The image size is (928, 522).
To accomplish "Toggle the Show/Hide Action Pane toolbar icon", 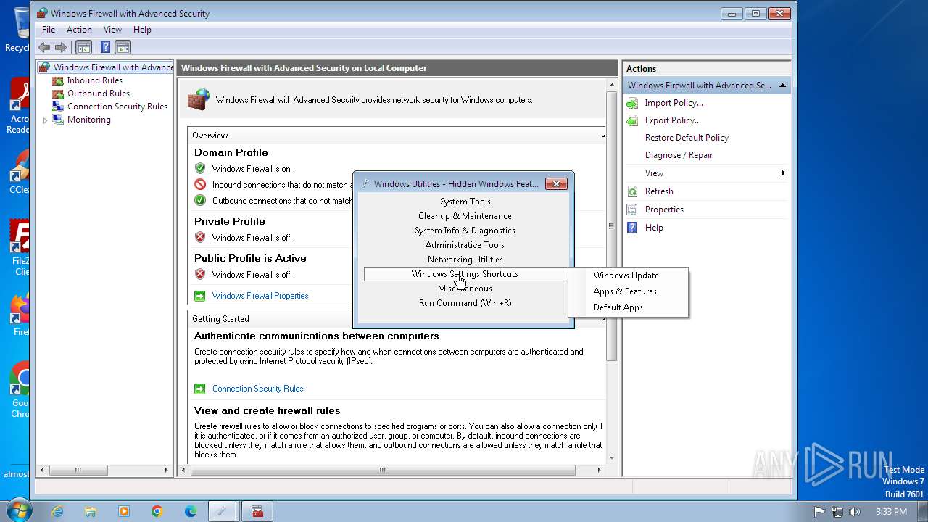I will click(123, 48).
